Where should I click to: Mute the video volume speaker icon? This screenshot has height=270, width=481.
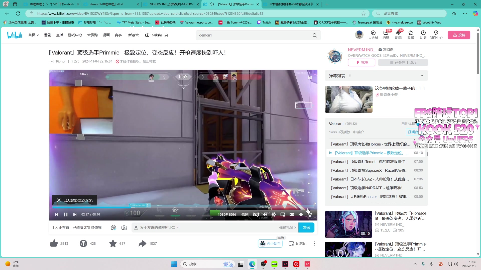265,214
